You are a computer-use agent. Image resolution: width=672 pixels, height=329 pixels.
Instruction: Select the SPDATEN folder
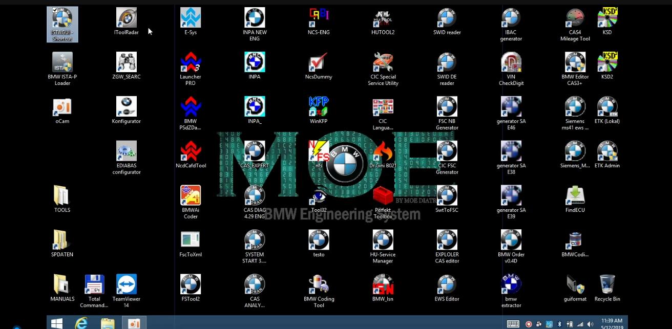(62, 240)
